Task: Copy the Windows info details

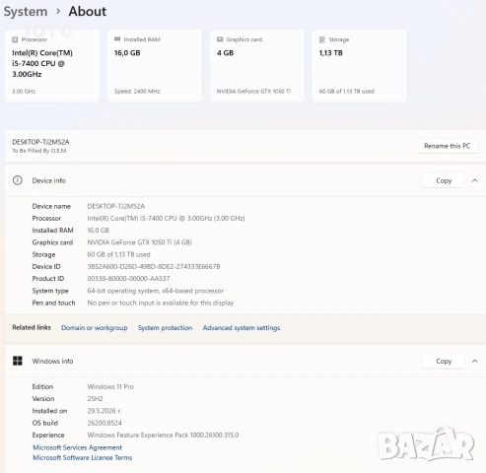Action: 444,361
